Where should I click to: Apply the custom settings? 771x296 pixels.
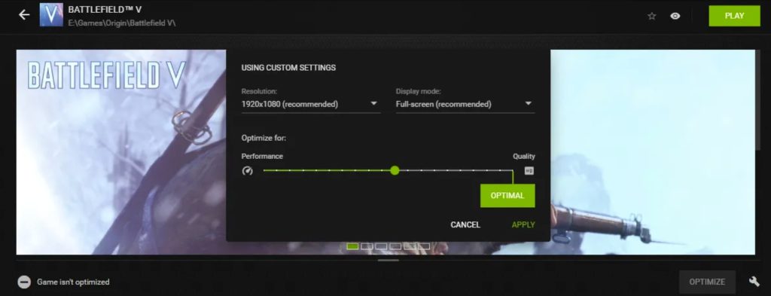523,224
